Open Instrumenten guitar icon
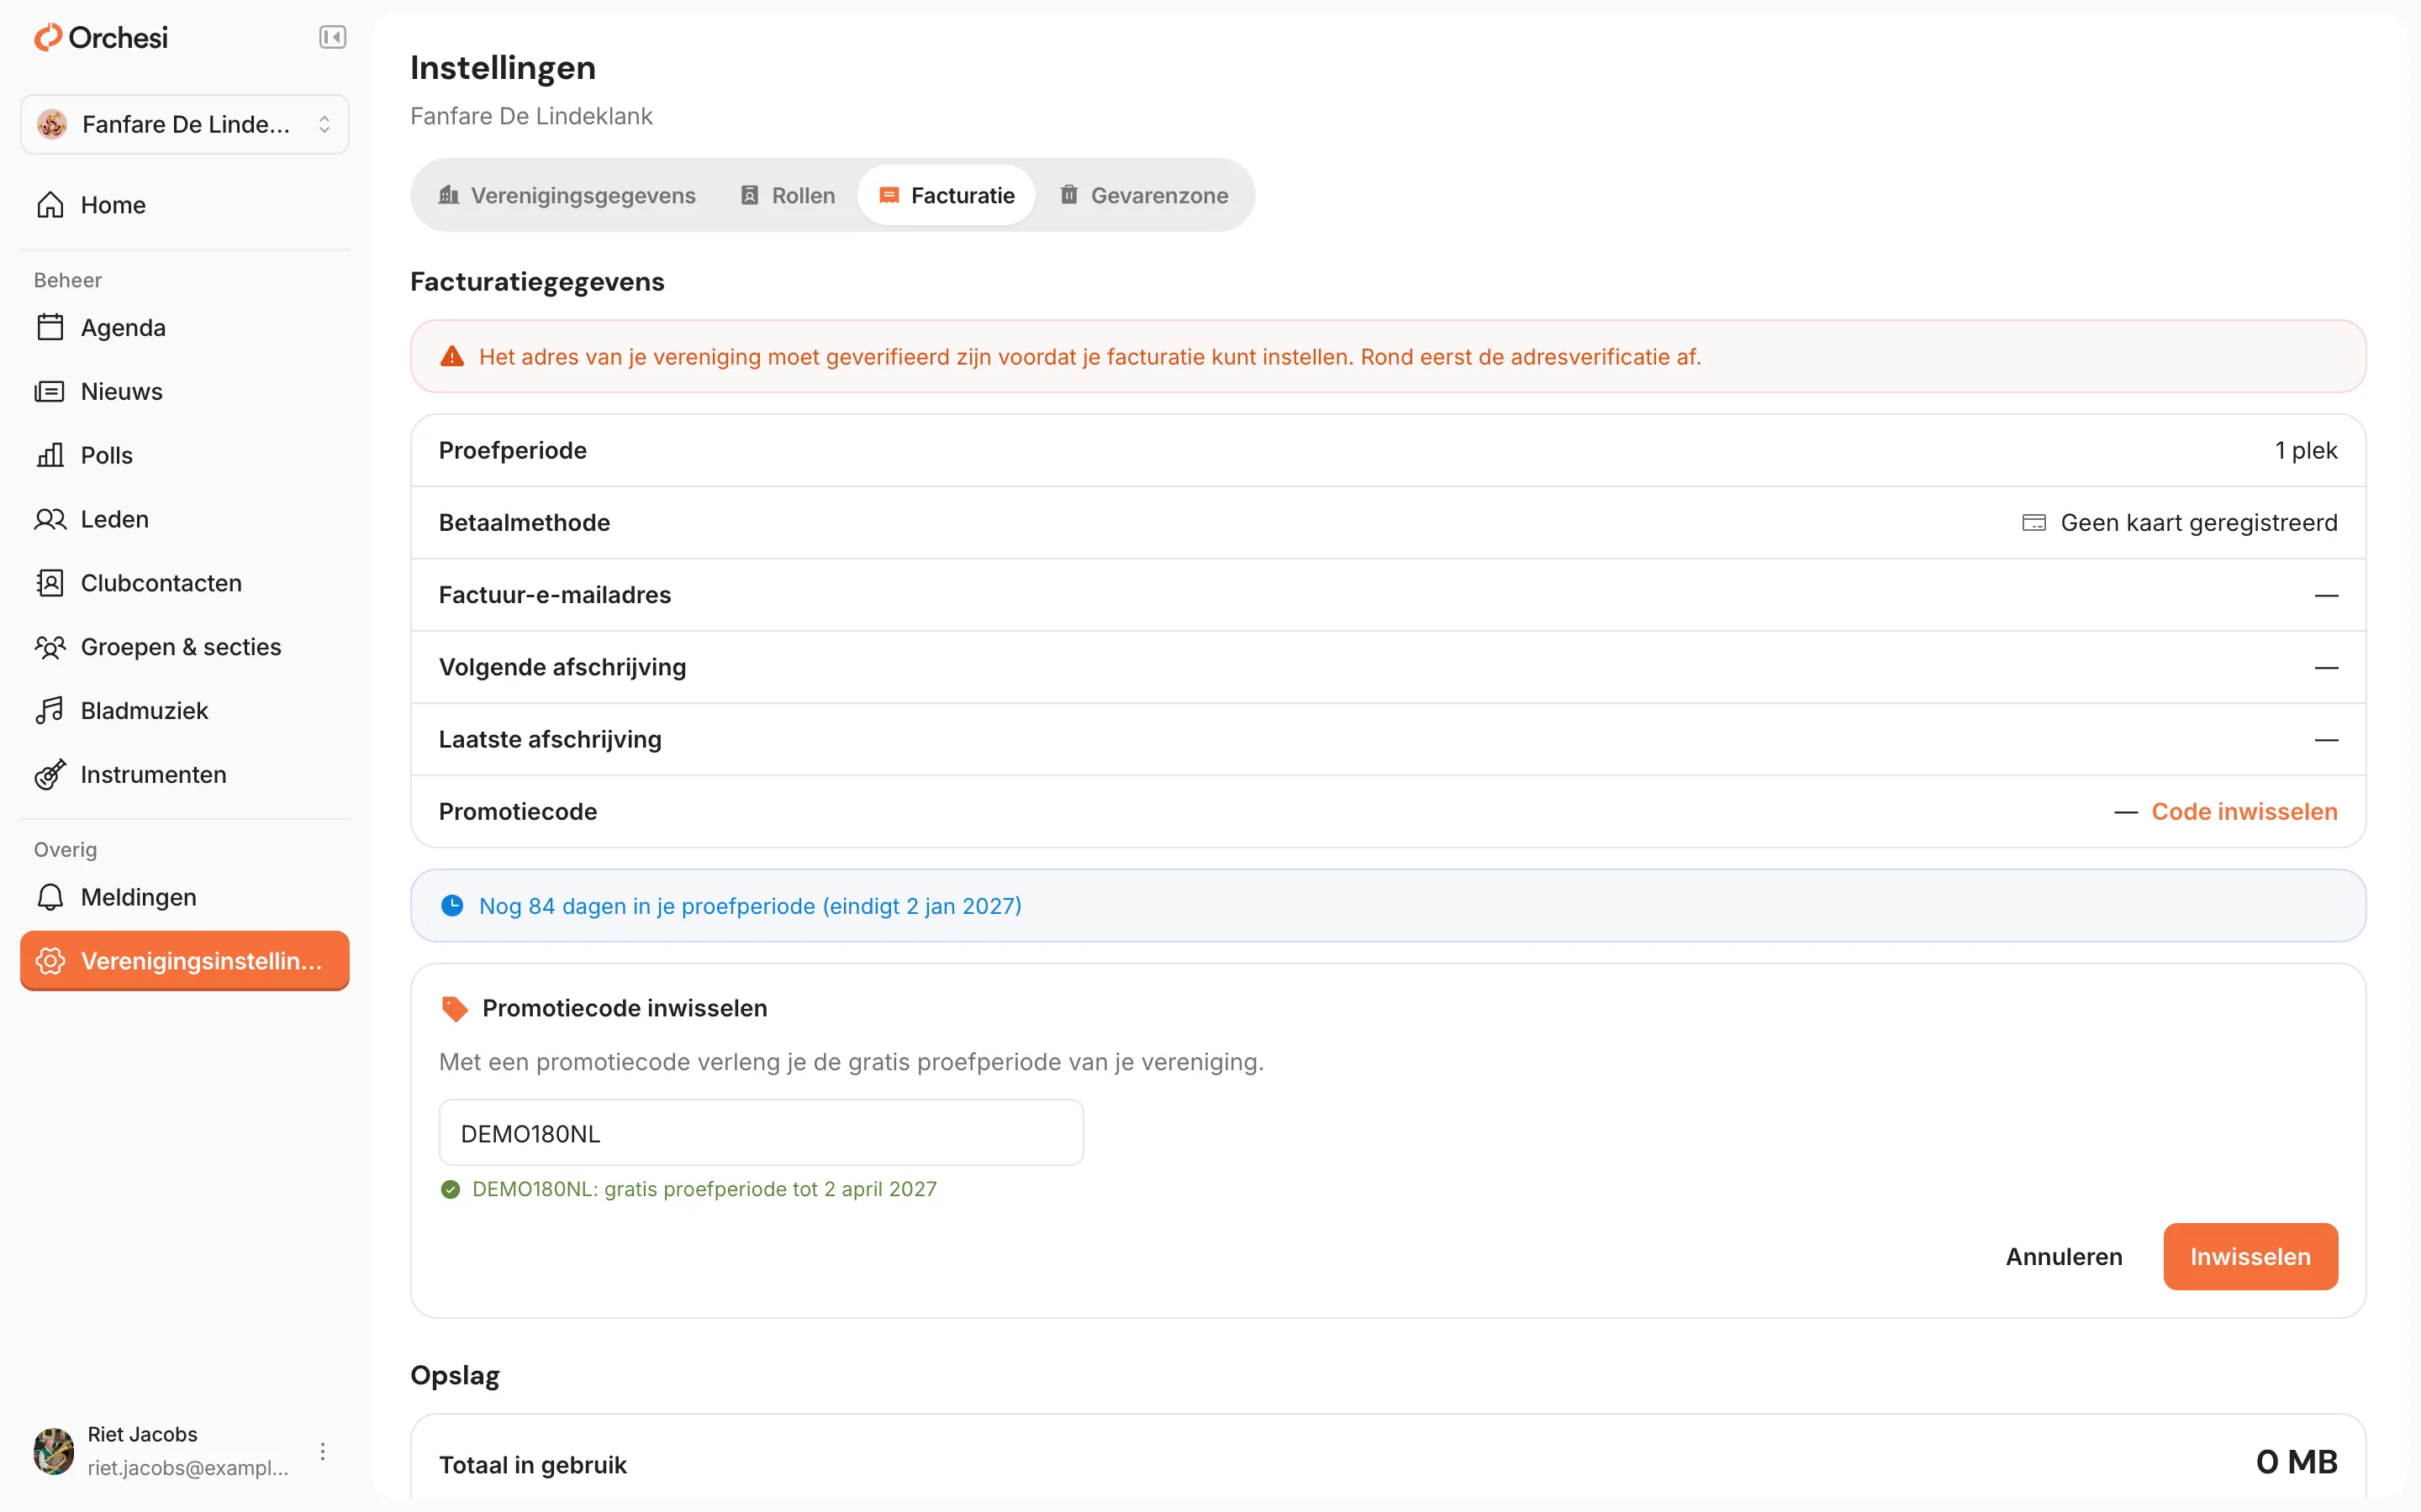 50,774
